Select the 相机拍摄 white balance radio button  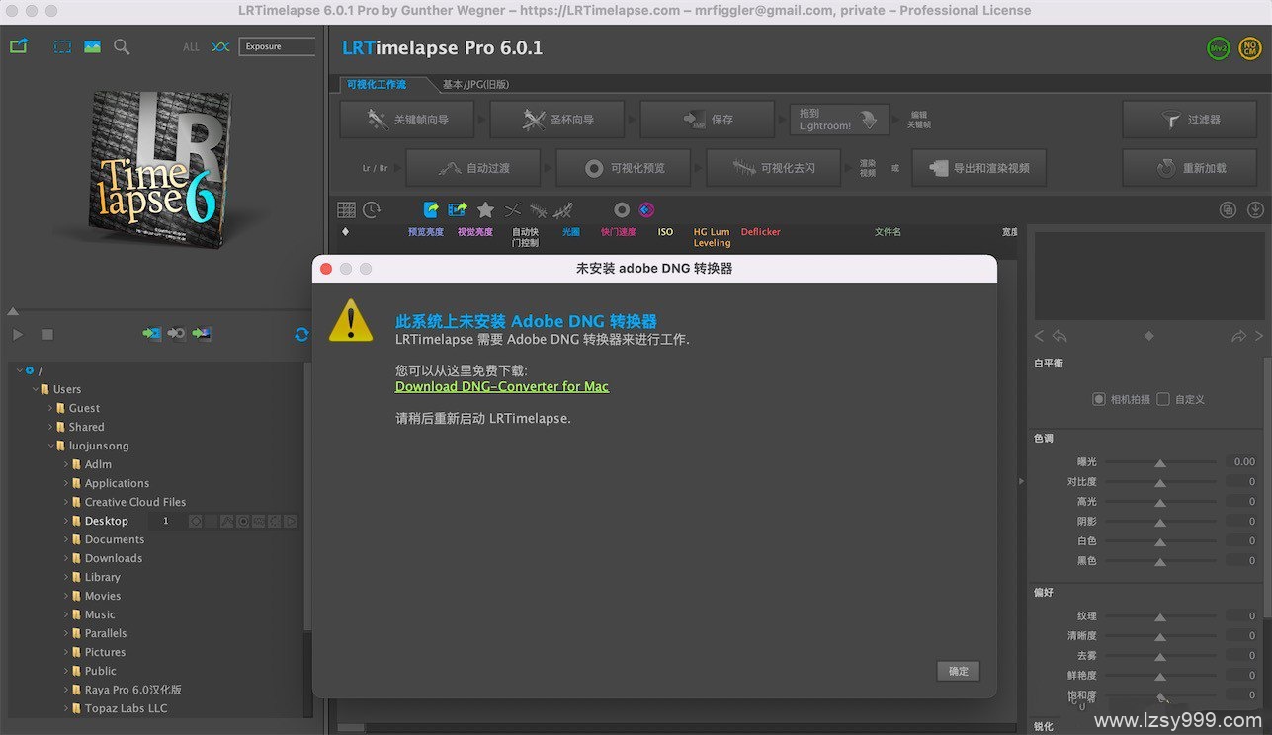pyautogui.click(x=1098, y=399)
